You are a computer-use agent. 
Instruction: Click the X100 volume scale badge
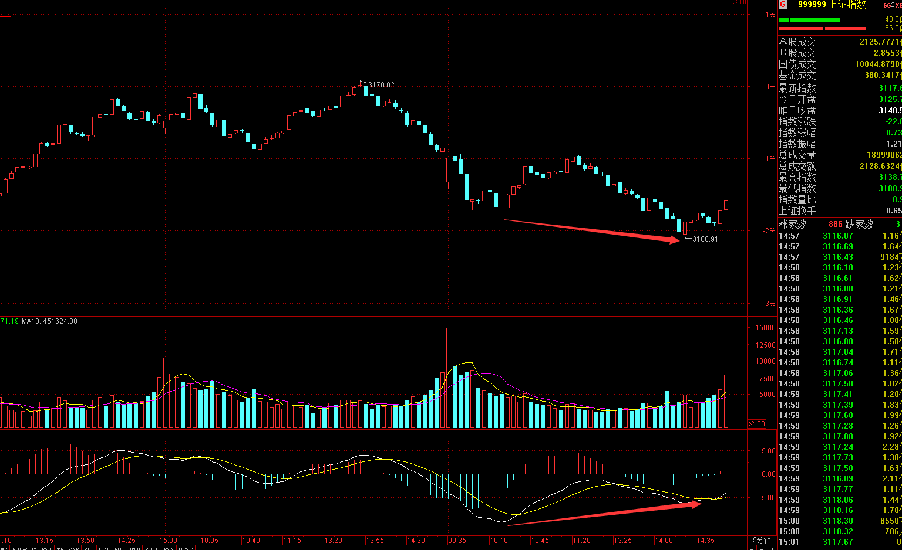point(756,423)
